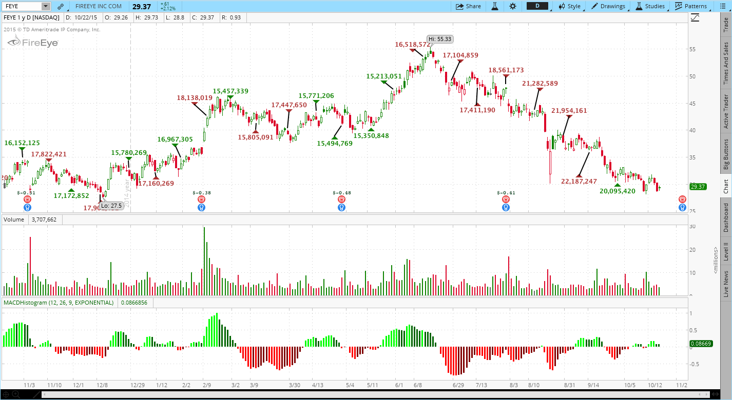
Task: Click the green triangle above 20,095,420
Action: click(x=618, y=185)
